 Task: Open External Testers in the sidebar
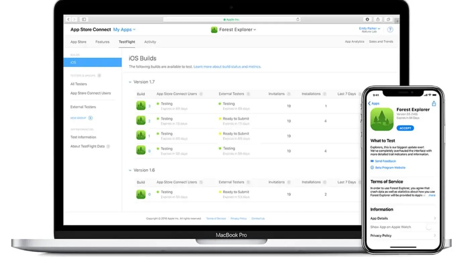pos(83,107)
